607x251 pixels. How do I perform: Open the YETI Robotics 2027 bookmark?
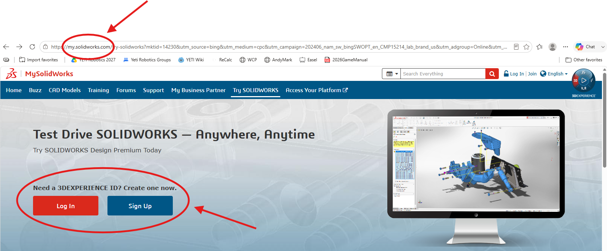click(93, 60)
